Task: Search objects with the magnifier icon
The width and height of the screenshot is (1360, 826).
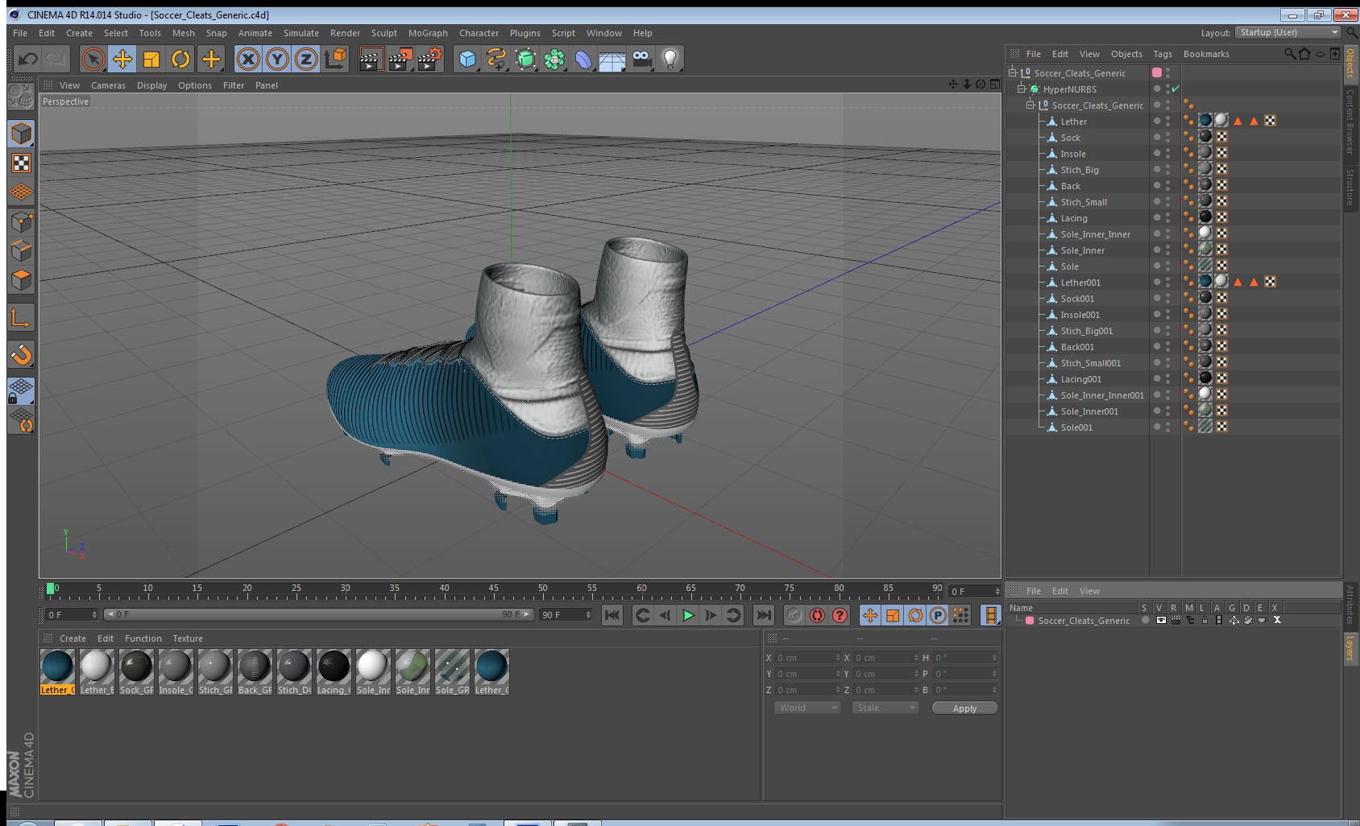Action: tap(1289, 54)
